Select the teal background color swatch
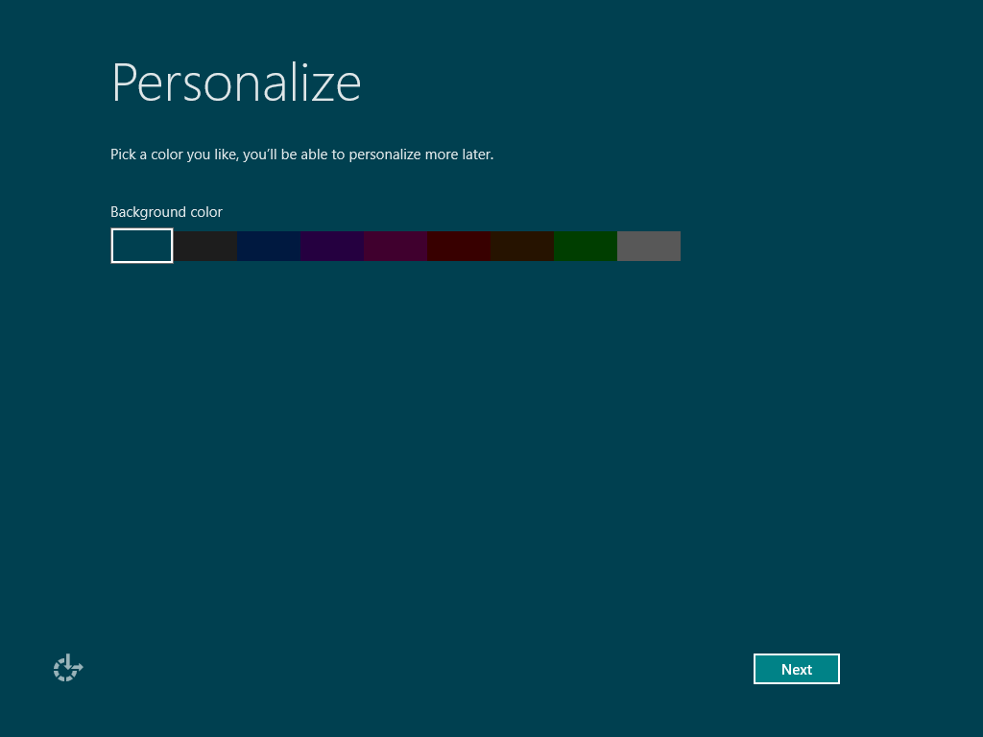Screen dimensions: 983x737 pyautogui.click(x=142, y=246)
